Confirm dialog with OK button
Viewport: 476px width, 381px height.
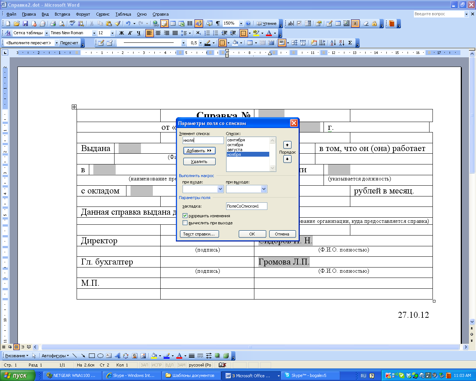click(x=252, y=234)
